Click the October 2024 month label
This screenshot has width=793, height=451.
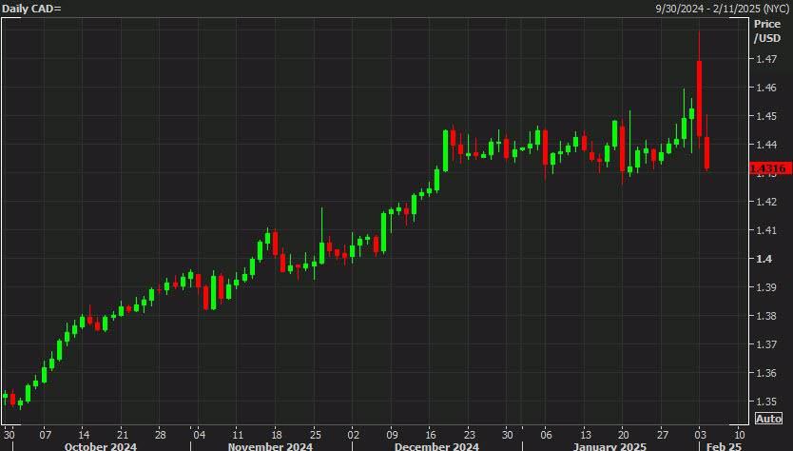pos(101,446)
